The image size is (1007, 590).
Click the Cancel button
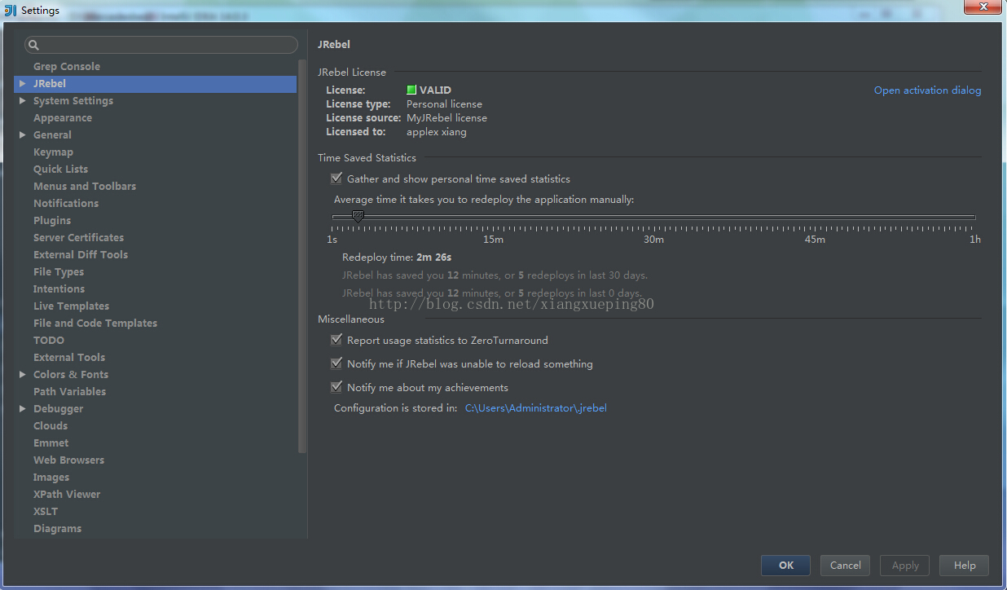(x=845, y=566)
